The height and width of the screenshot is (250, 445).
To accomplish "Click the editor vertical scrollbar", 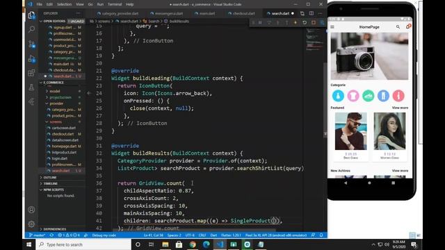I will tap(325, 99).
